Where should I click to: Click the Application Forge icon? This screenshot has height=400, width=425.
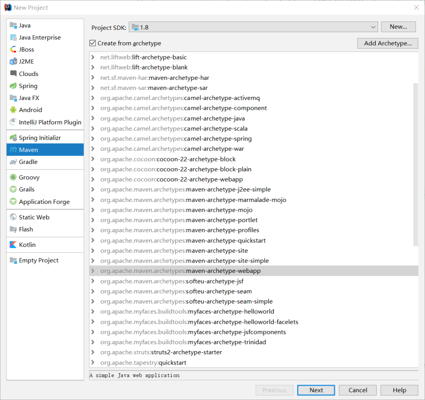point(13,202)
